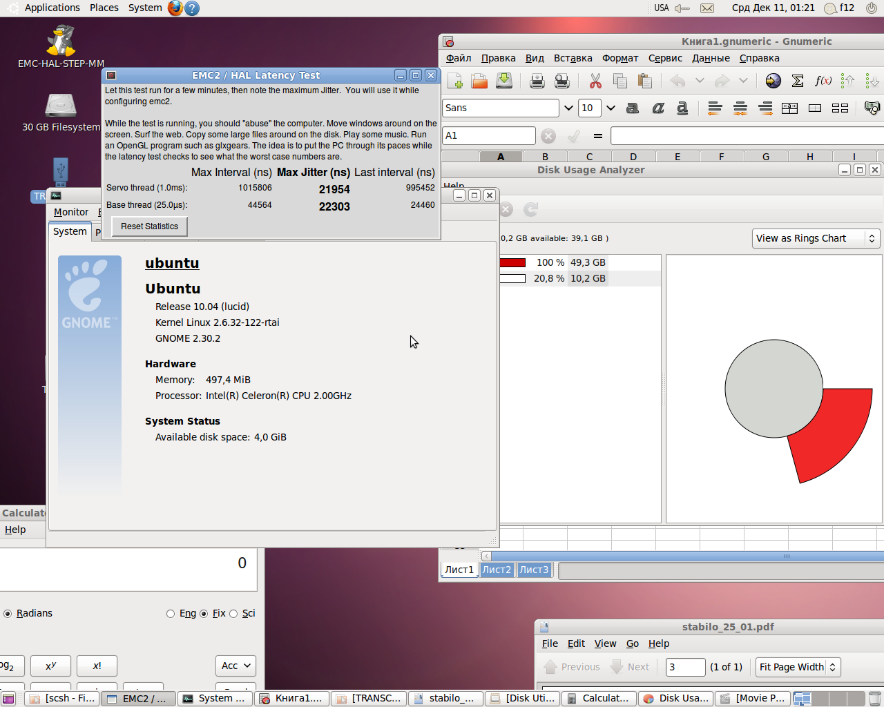Viewport: 884px width, 707px height.
Task: Open the Trash in the bottom panel
Action: pos(874,699)
